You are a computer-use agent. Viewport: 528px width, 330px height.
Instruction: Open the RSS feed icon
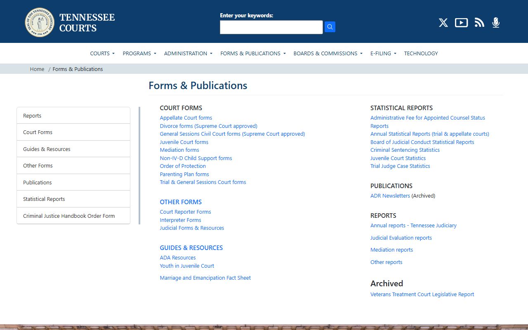click(479, 23)
